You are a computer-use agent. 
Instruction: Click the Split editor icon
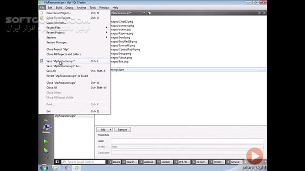point(259,13)
